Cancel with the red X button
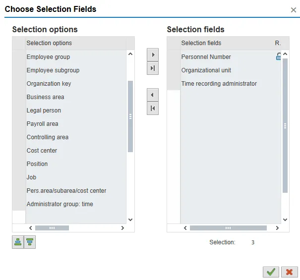 [289, 272]
